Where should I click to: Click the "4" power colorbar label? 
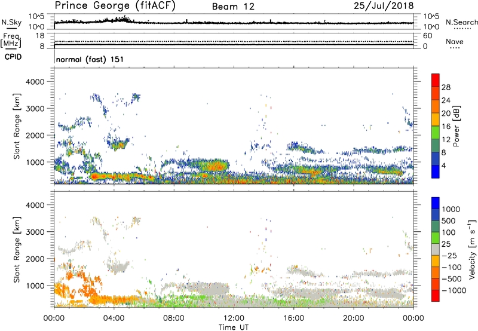[443, 166]
